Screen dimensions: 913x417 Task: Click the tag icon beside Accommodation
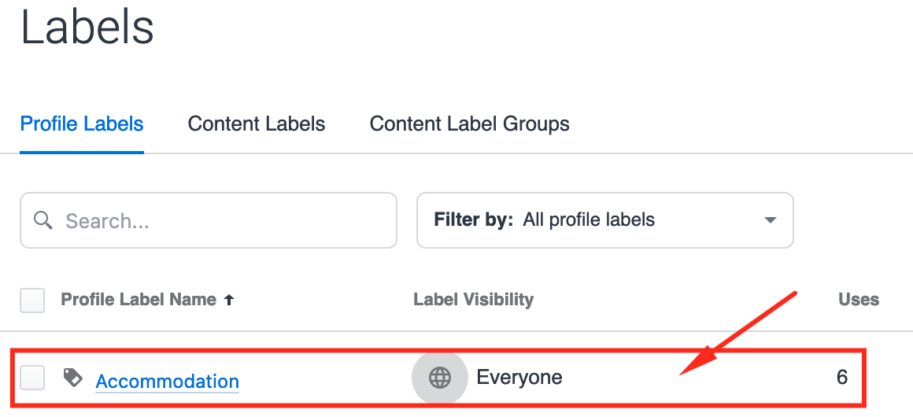click(72, 378)
